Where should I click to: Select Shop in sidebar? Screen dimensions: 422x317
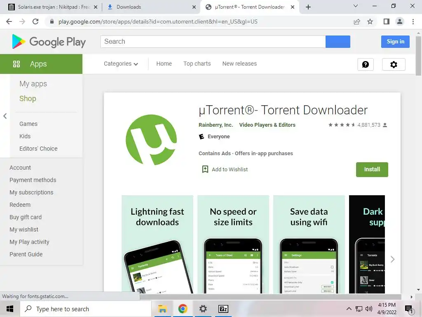28,98
